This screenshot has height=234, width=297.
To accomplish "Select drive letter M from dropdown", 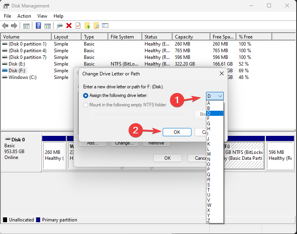I will (214, 154).
